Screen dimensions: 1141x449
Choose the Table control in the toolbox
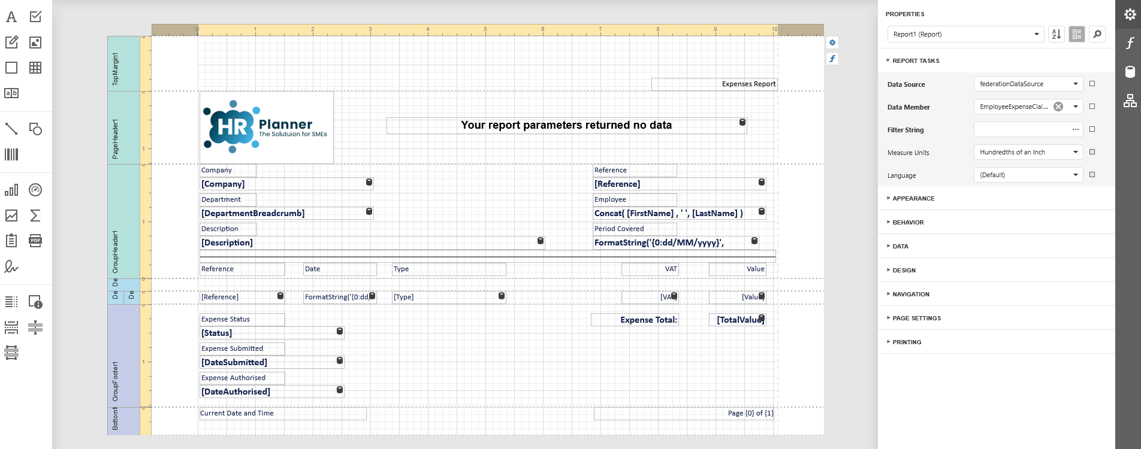[x=35, y=68]
